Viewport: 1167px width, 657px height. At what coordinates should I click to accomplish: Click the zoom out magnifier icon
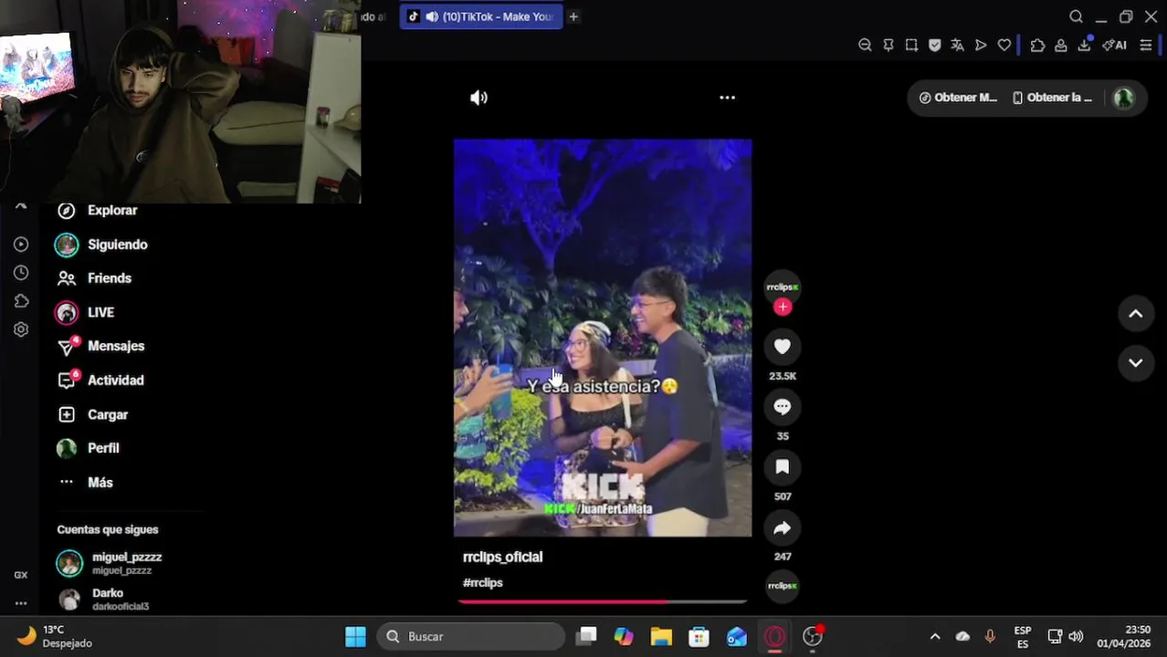pos(865,45)
